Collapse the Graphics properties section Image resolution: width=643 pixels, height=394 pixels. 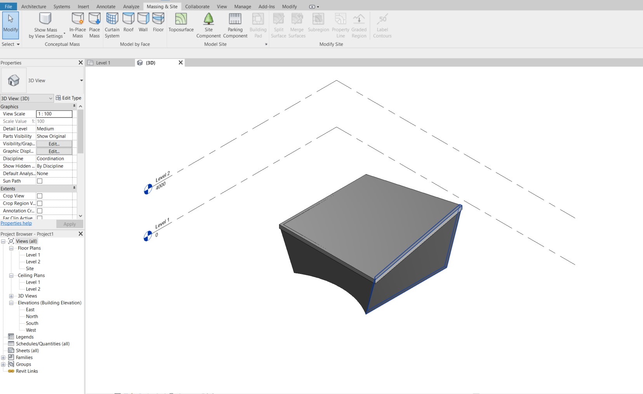(x=74, y=106)
